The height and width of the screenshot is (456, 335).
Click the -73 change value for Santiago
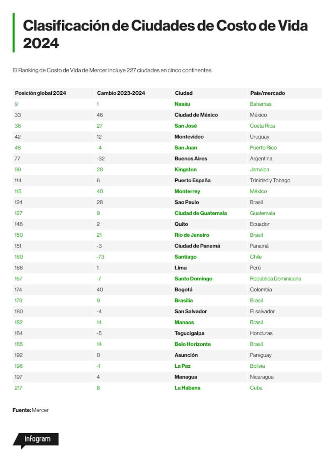click(x=100, y=257)
